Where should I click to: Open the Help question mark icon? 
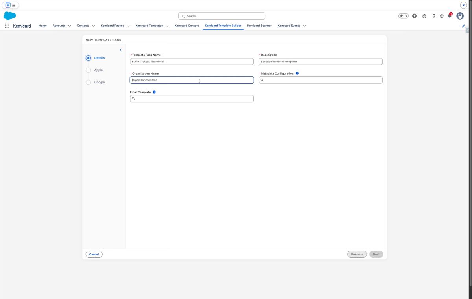[x=434, y=16]
